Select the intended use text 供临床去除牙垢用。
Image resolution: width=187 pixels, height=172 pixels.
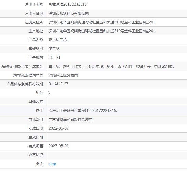[x=64, y=75]
